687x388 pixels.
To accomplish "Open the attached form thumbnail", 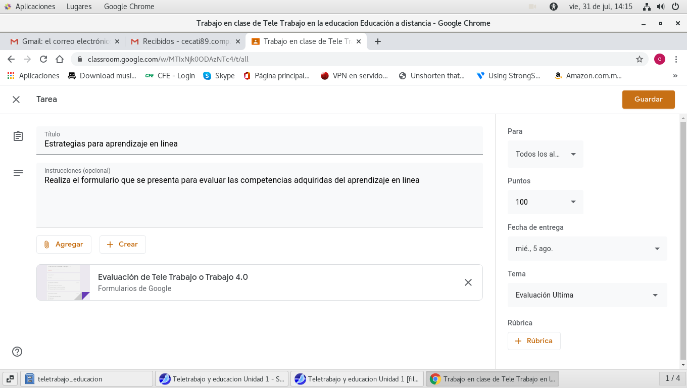I will [x=63, y=282].
